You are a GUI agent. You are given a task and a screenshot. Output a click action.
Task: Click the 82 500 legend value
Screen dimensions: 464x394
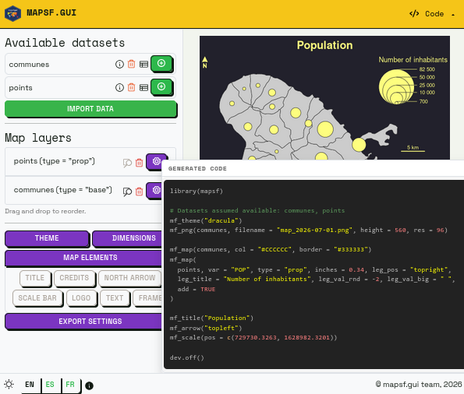(x=427, y=69)
